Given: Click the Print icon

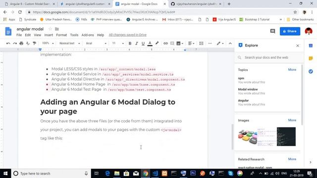Looking at the screenshot, I should click(x=21, y=44).
